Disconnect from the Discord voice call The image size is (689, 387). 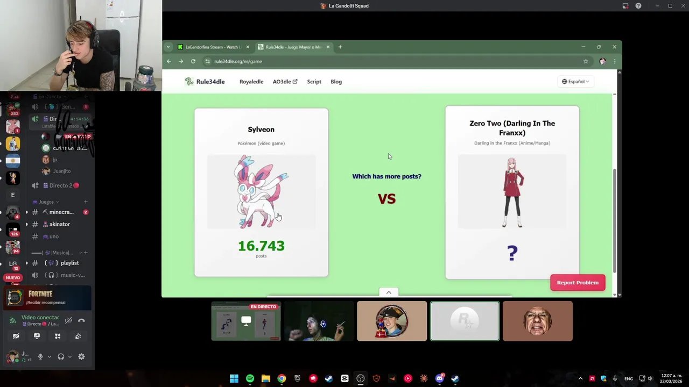click(81, 321)
